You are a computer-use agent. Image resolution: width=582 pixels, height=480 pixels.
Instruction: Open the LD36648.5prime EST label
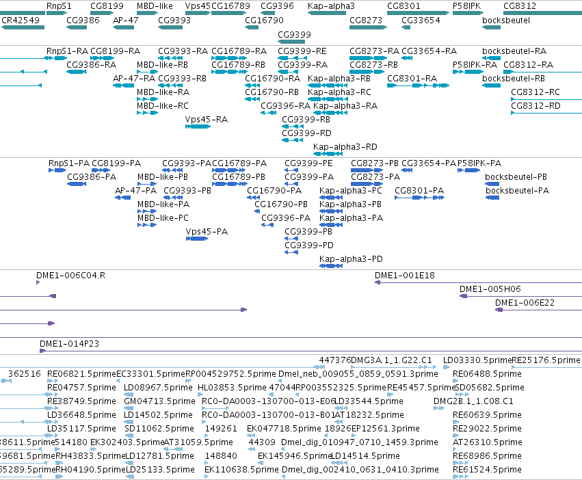click(x=81, y=414)
